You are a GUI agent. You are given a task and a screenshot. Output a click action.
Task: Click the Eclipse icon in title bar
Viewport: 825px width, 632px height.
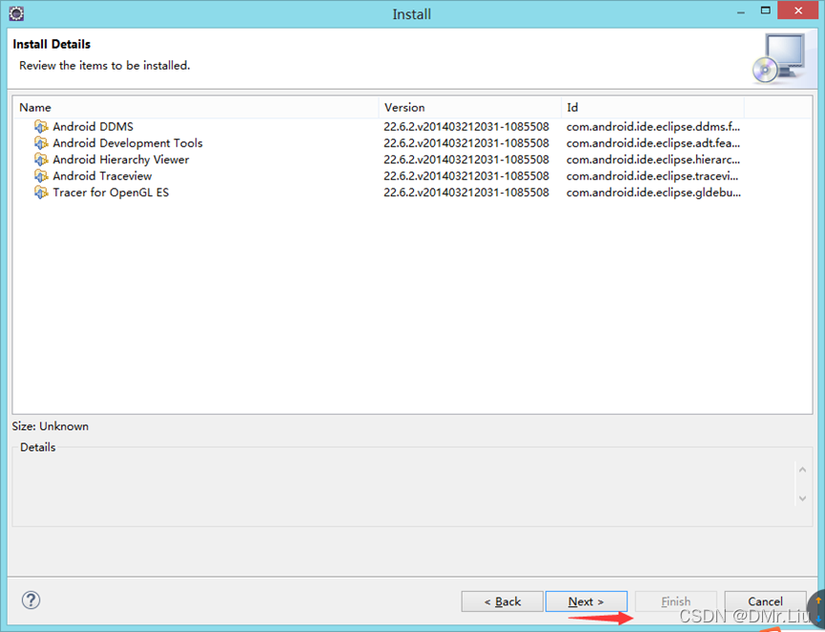coord(16,13)
